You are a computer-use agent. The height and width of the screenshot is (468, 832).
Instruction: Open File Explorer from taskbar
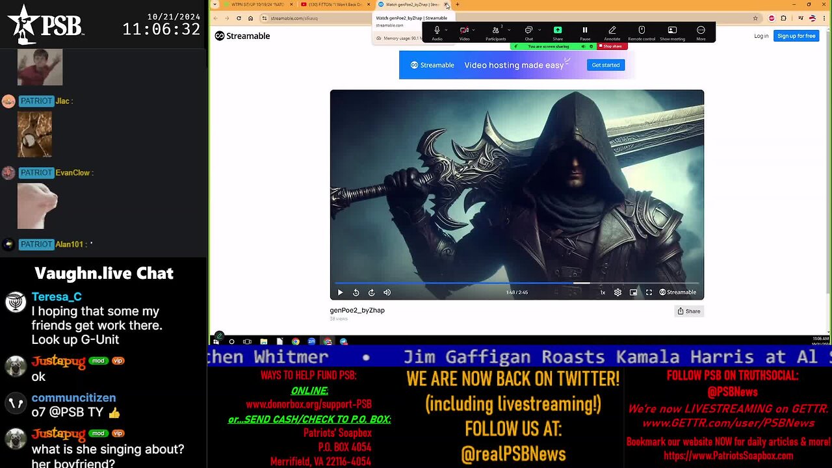pos(263,341)
